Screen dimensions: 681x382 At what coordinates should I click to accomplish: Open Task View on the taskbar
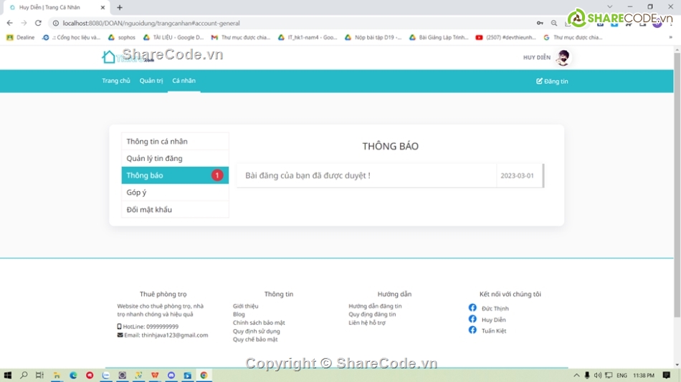pos(39,375)
